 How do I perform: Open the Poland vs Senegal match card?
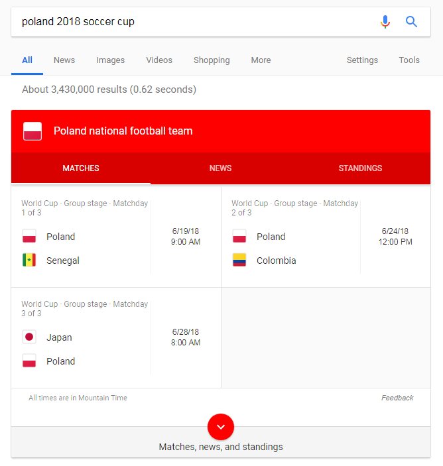(x=116, y=237)
